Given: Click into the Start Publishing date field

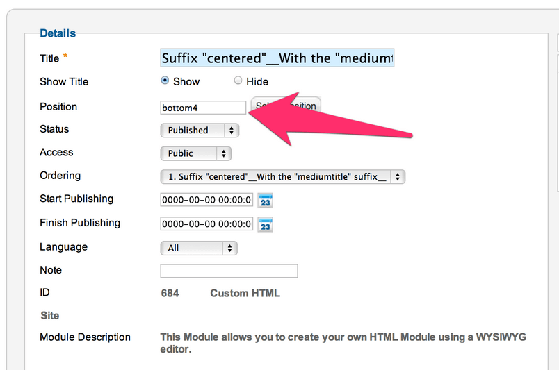Looking at the screenshot, I should click(206, 200).
